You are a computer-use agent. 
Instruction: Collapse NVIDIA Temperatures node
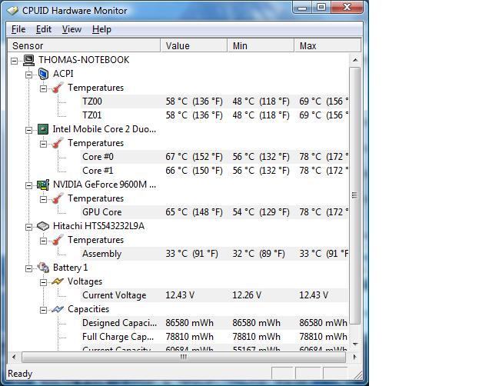43,199
